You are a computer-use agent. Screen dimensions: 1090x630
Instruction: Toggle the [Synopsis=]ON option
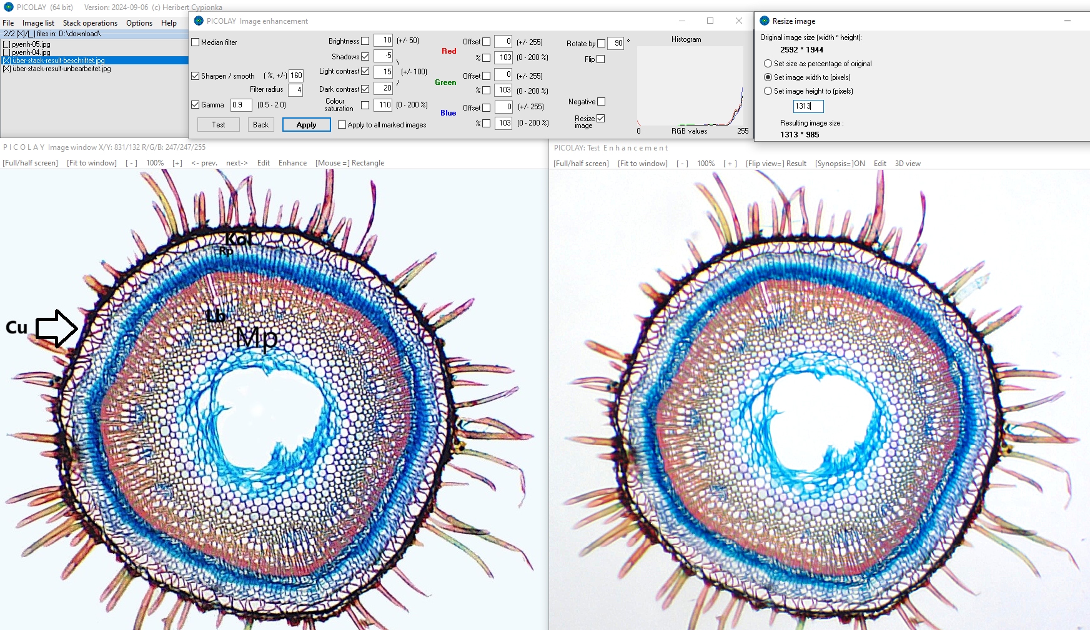[x=840, y=164]
